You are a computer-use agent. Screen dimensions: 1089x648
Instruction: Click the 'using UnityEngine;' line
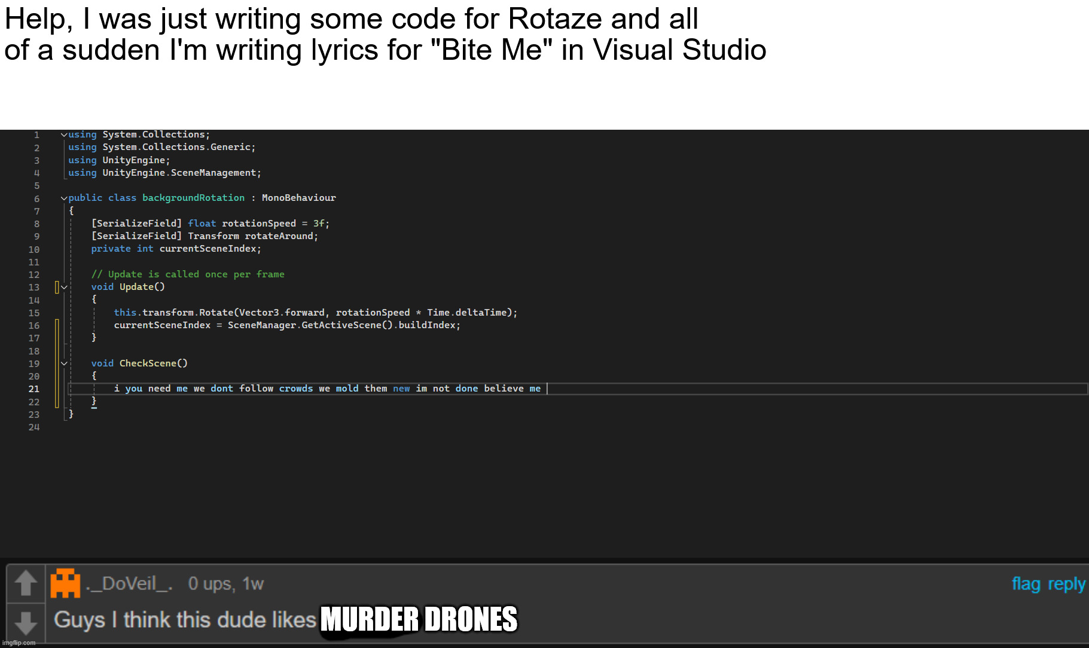[119, 160]
